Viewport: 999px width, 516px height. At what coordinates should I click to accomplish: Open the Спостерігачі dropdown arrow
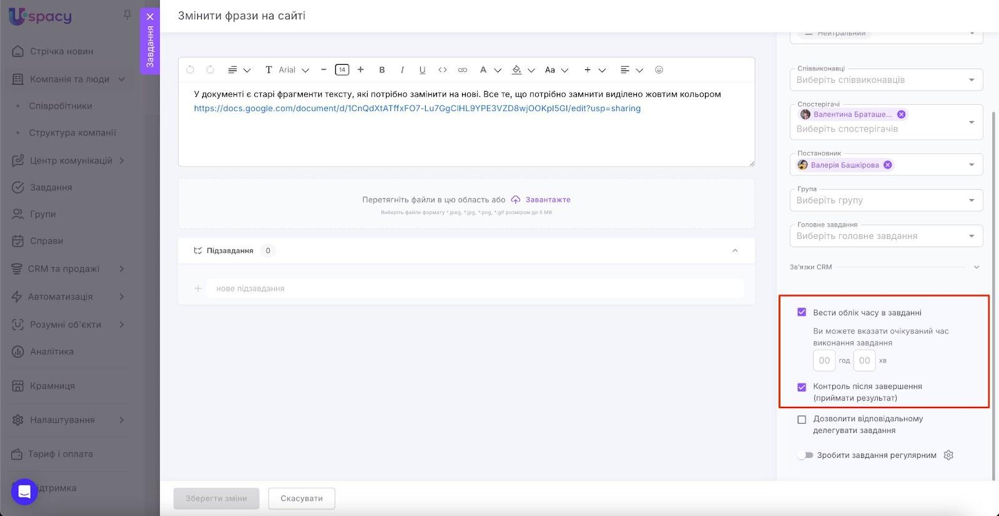pyautogui.click(x=972, y=122)
